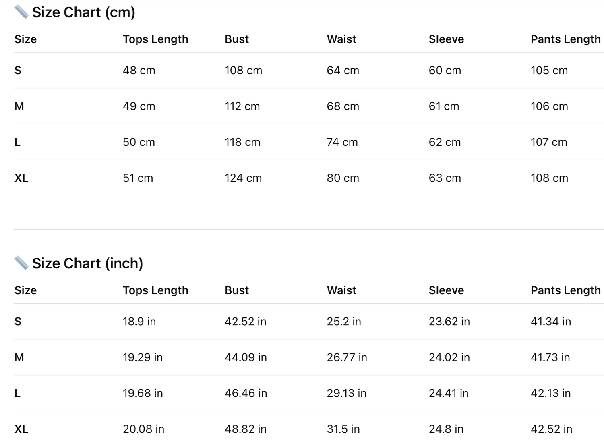Click the Pants Length header in cm chart
This screenshot has height=444, width=604.
coord(565,39)
